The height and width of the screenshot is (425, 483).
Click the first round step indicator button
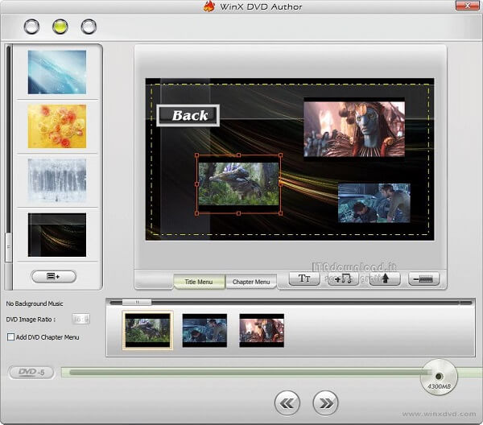tap(31, 27)
